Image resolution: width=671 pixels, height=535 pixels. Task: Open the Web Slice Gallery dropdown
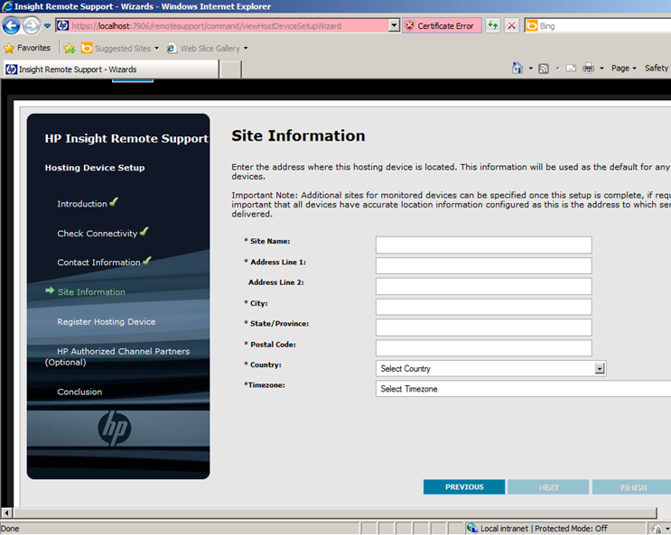(208, 49)
